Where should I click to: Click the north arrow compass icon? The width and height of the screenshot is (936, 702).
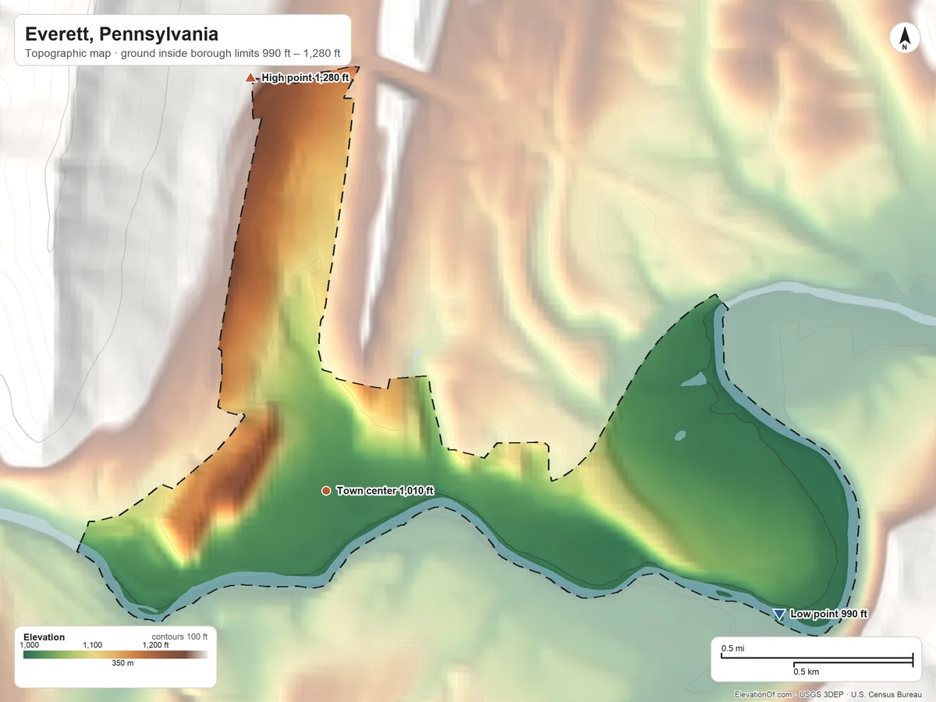point(905,39)
